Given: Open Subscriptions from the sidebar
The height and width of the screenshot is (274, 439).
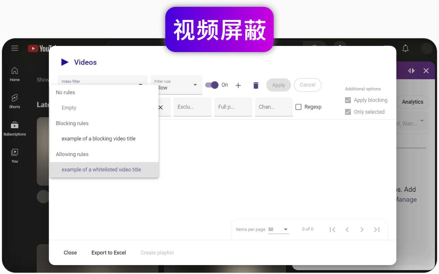Looking at the screenshot, I should coord(14,128).
